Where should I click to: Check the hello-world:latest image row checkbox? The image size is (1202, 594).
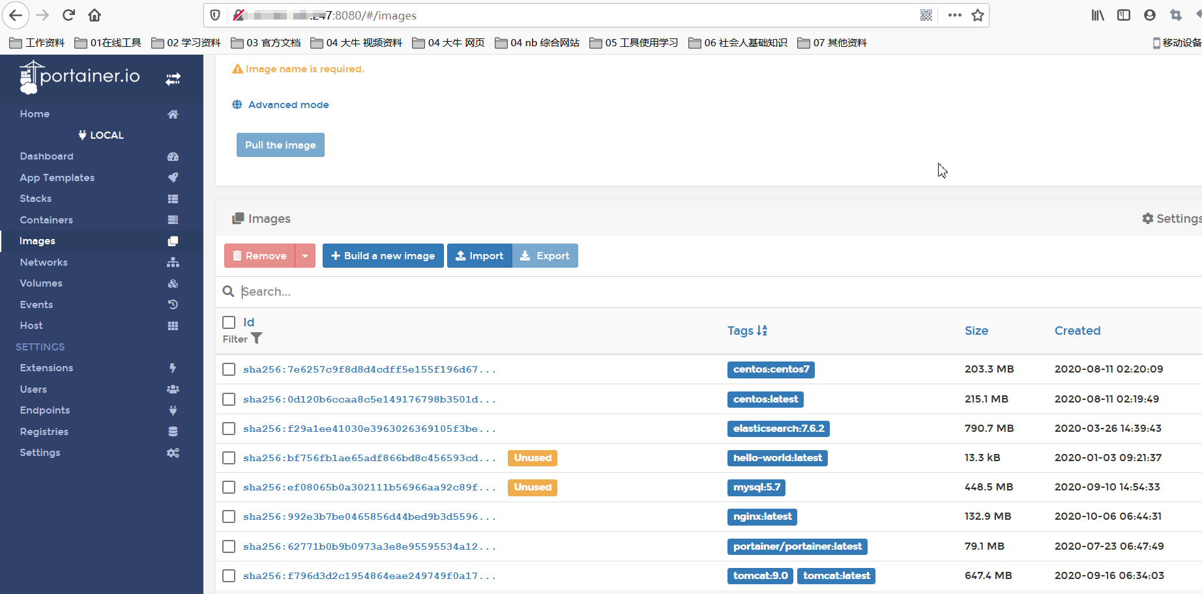click(x=229, y=458)
